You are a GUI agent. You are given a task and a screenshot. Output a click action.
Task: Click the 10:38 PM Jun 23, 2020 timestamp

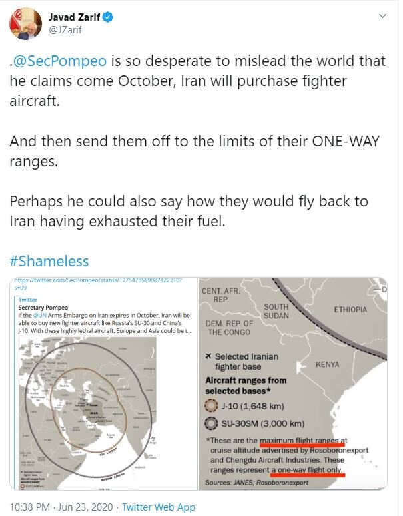[x=61, y=507]
